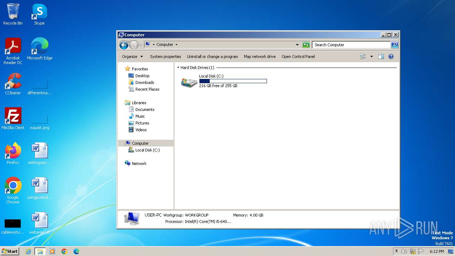Screen dimensions: 455x256
Task: Click Uninstall or change a program
Action: (x=213, y=57)
